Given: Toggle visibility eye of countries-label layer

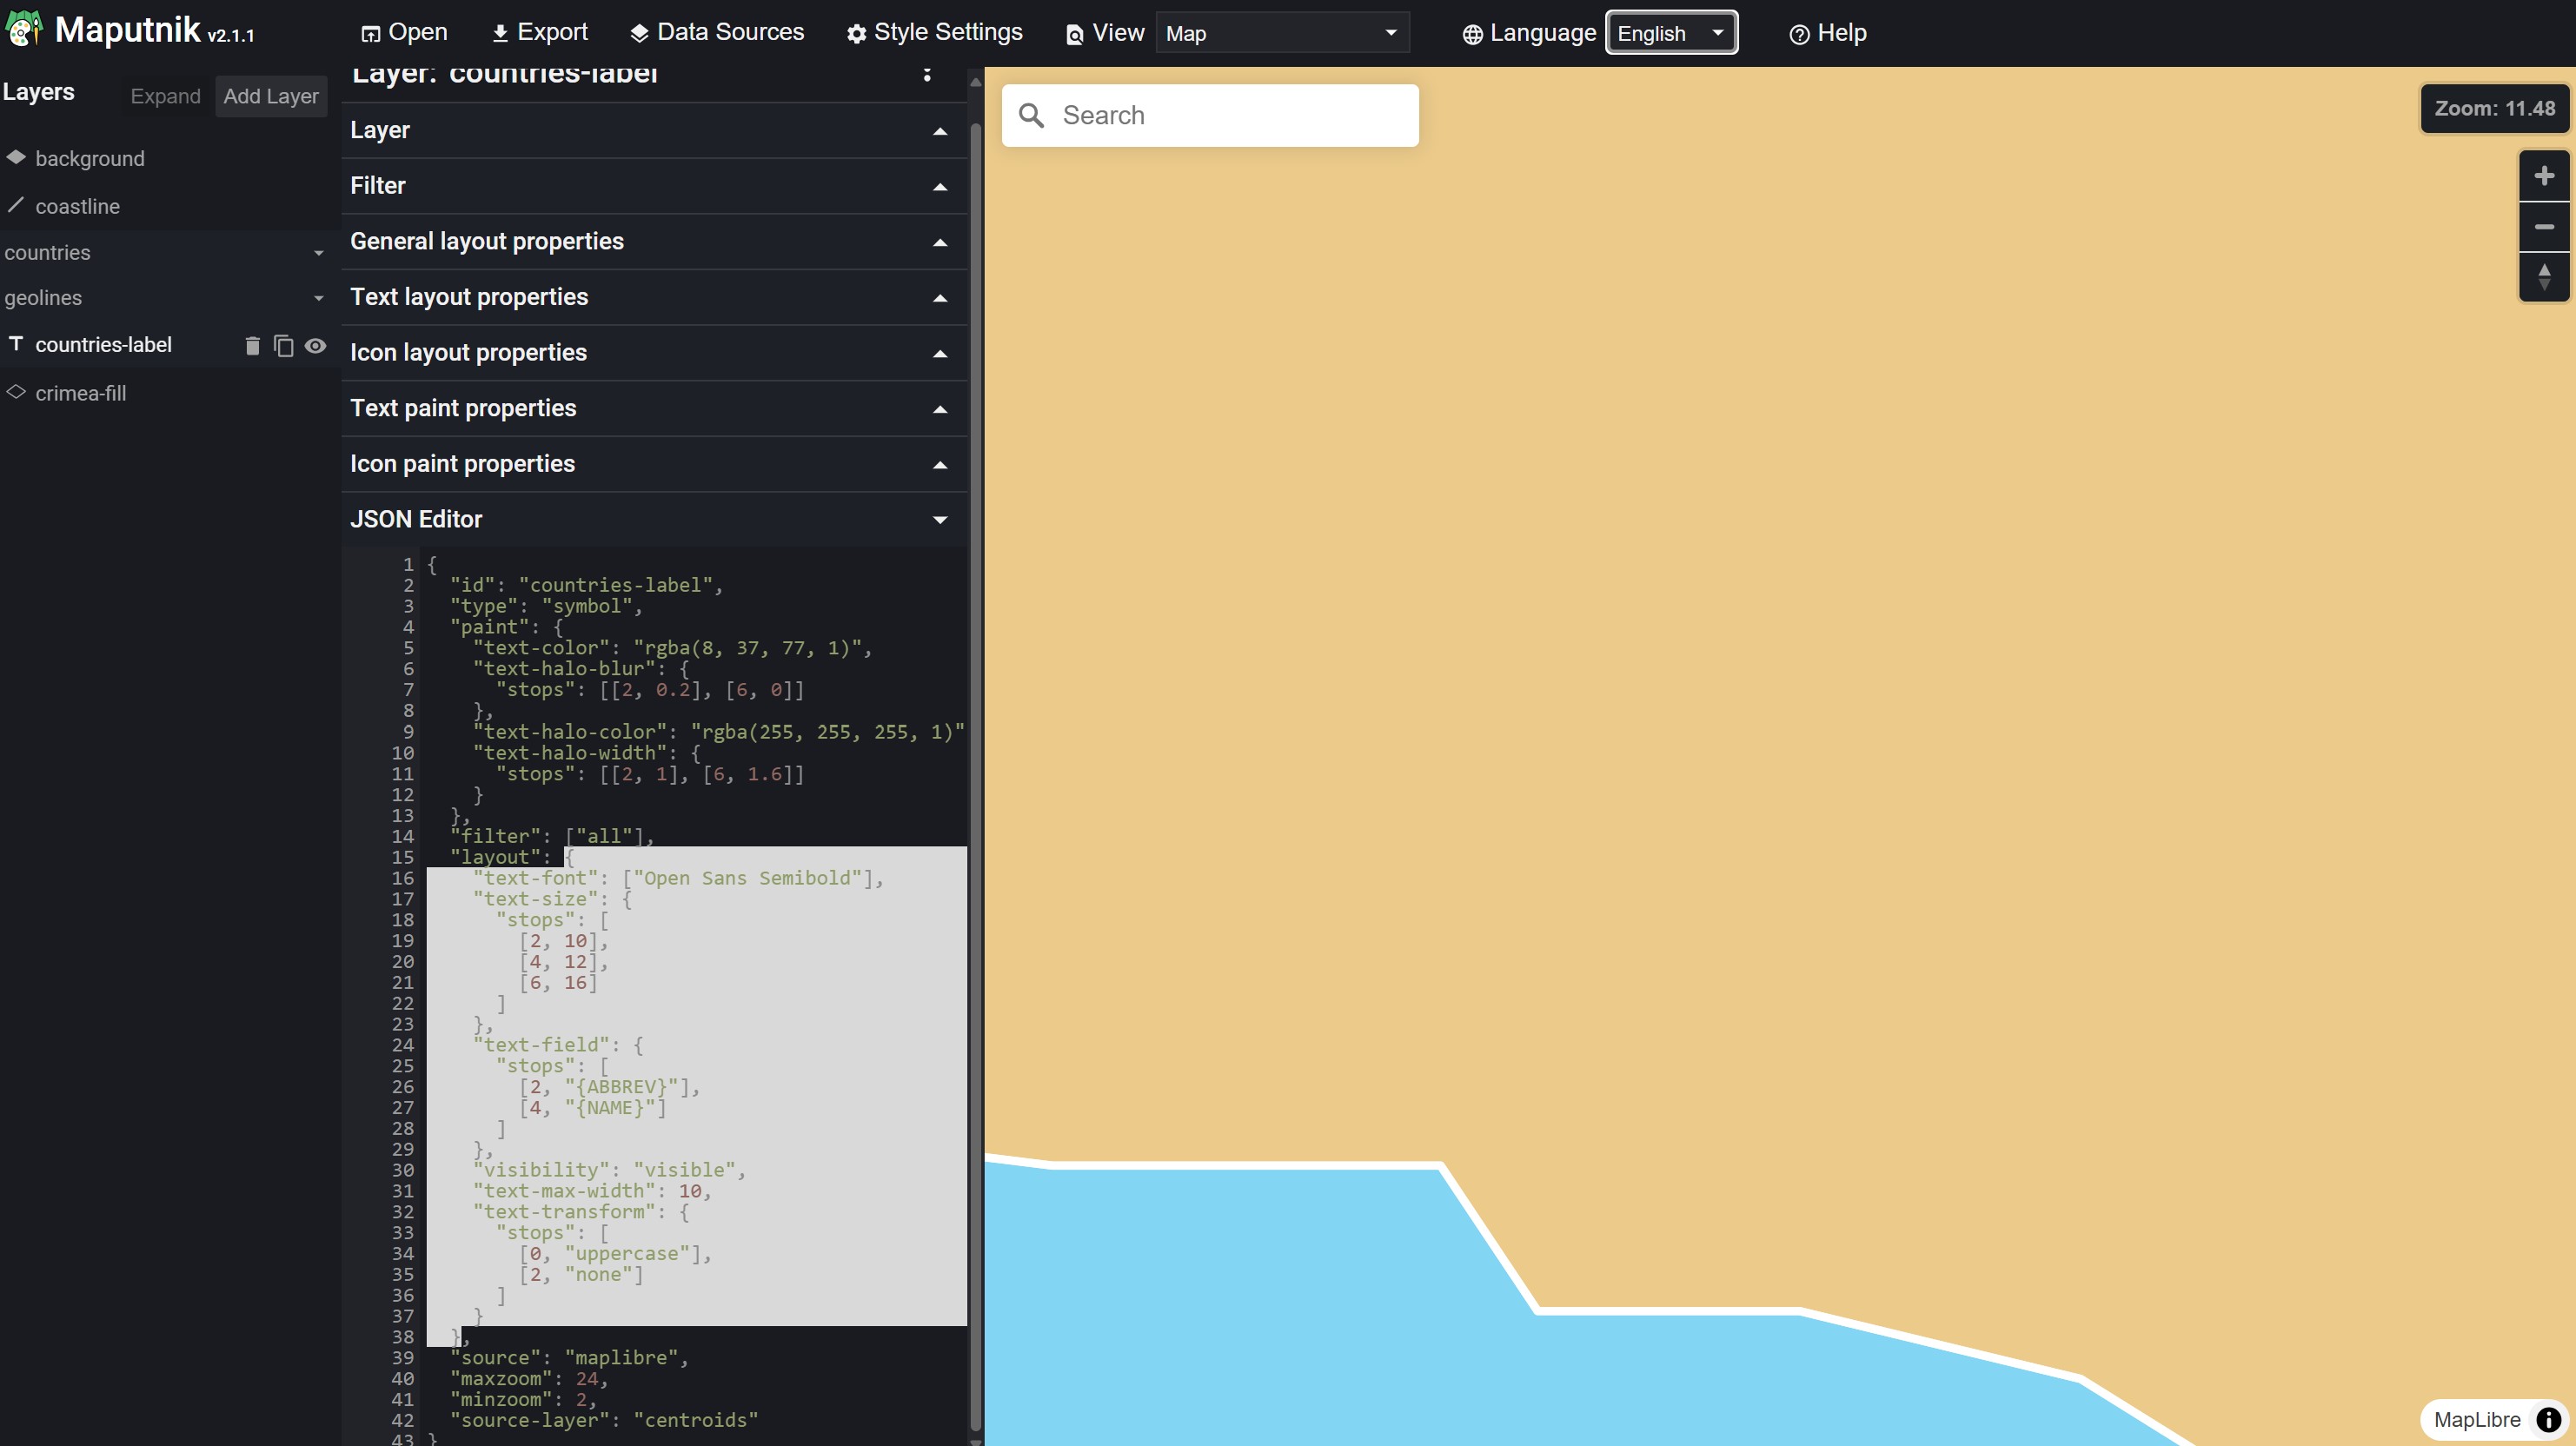Looking at the screenshot, I should (315, 346).
